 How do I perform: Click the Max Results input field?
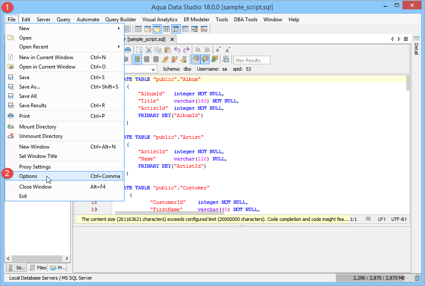pyautogui.click(x=252, y=60)
